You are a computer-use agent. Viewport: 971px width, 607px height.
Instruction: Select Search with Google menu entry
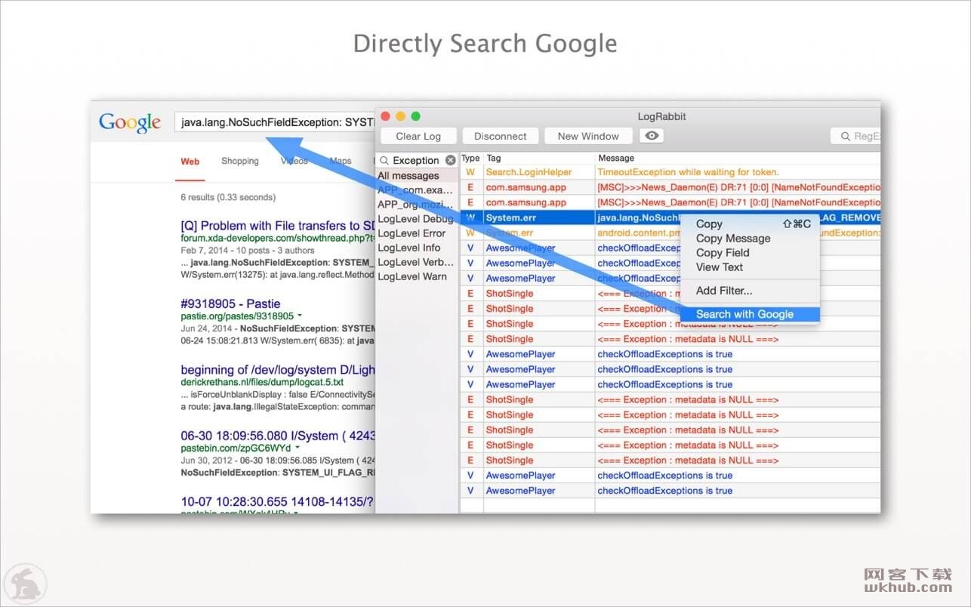point(750,314)
